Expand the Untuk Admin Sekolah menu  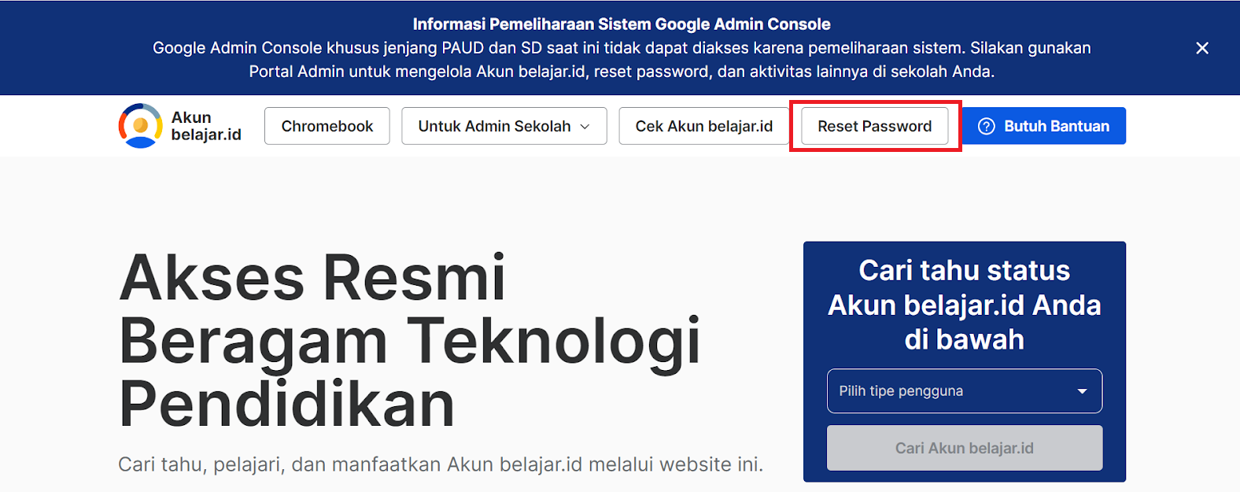504,126
